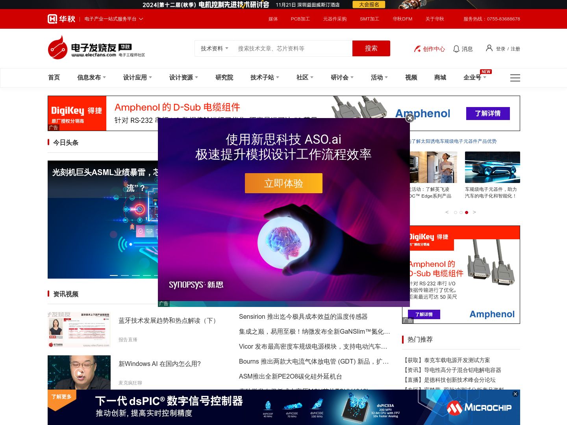Click the user profile icon beside 登录

pos(489,48)
